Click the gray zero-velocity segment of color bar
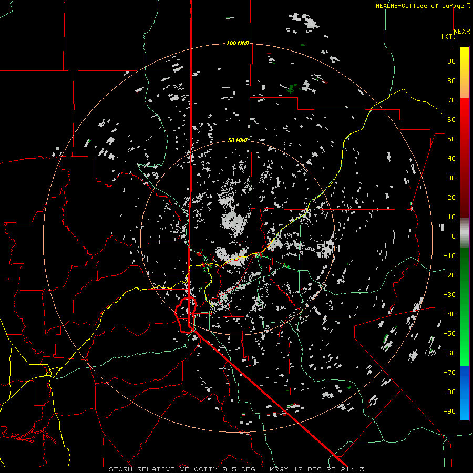The width and height of the screenshot is (473, 473). (x=464, y=233)
